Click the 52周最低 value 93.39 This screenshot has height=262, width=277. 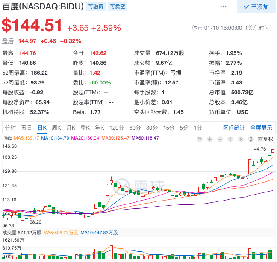38,82
